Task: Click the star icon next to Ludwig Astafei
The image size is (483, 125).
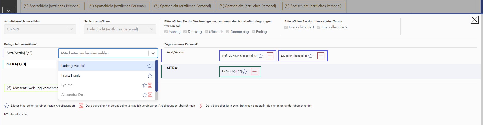Action: (x=150, y=66)
